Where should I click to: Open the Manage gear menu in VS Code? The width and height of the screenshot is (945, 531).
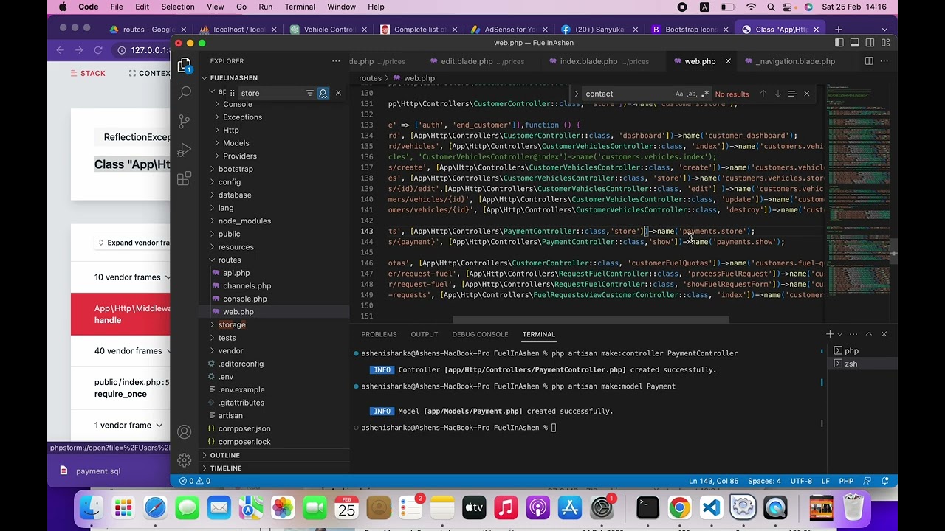click(185, 460)
